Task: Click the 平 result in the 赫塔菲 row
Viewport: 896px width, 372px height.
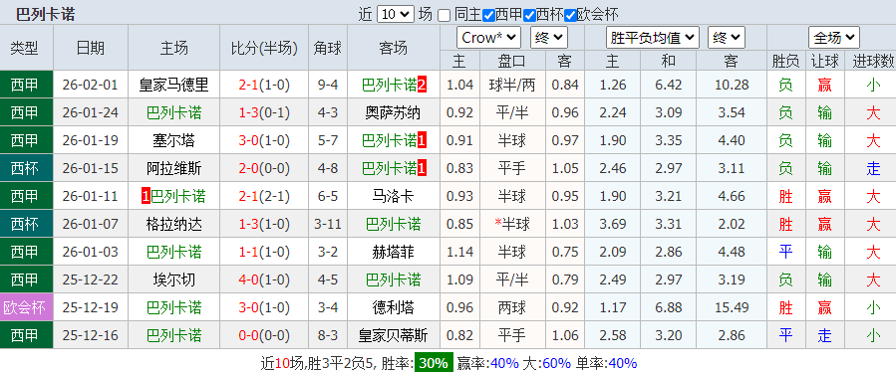Action: pos(785,252)
